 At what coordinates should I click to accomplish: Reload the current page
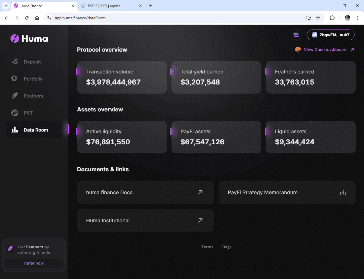[27, 18]
